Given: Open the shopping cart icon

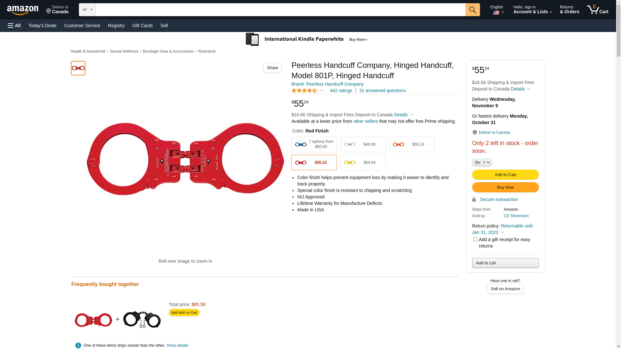Looking at the screenshot, I should 597,10.
